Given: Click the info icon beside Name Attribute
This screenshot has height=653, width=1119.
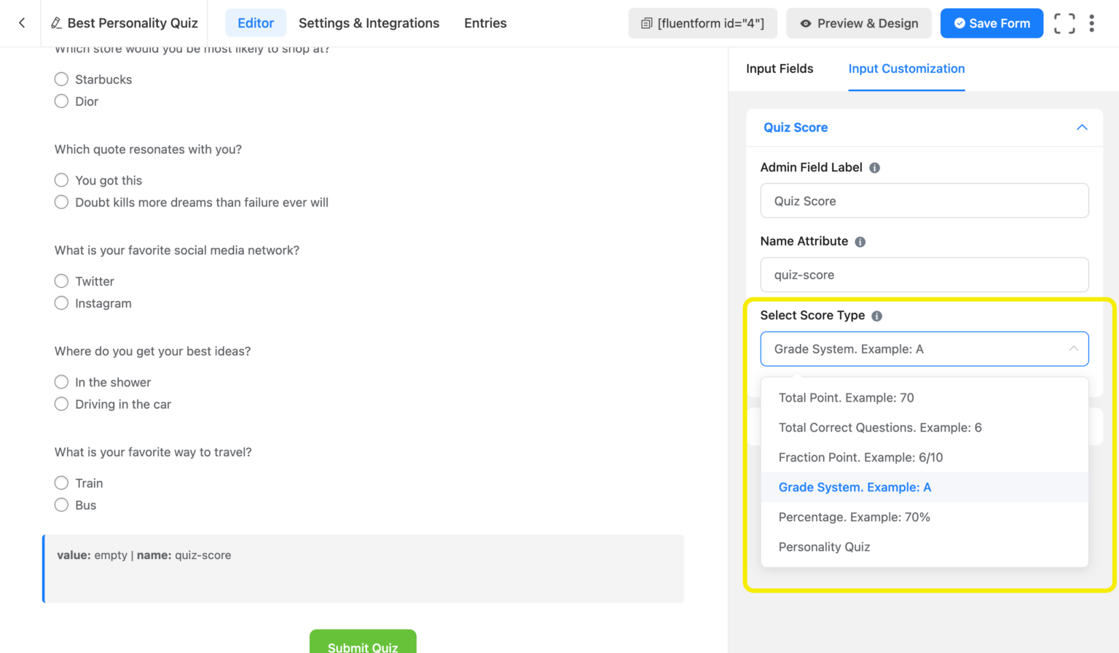Looking at the screenshot, I should point(860,241).
